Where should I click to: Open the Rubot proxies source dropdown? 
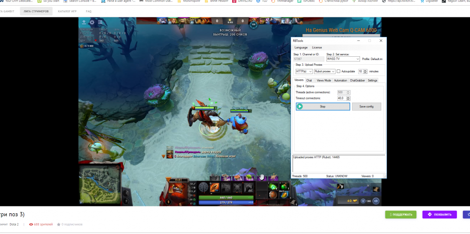point(333,71)
